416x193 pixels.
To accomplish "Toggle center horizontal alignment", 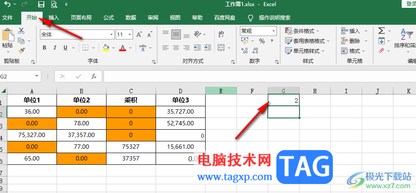I will (x=176, y=48).
